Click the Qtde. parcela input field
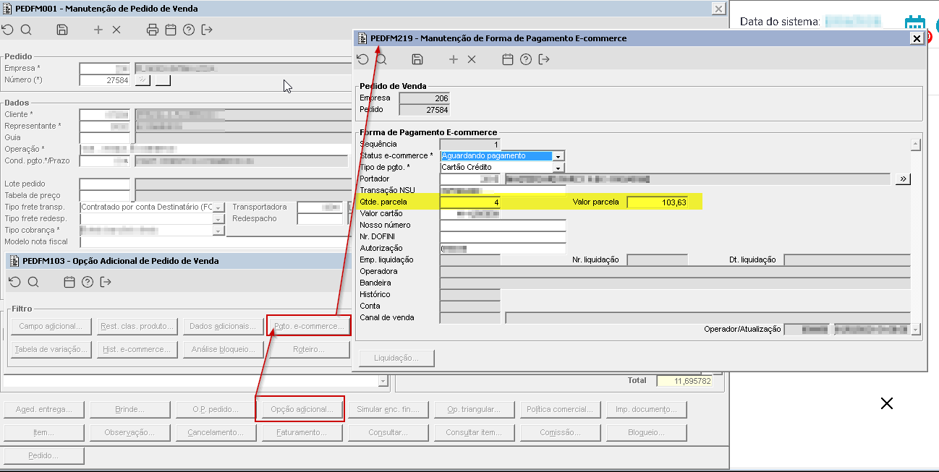Screen dimensions: 939x472 pyautogui.click(x=470, y=202)
